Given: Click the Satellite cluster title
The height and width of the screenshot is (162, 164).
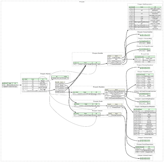Looking at the screenshot, I should [98, 53].
